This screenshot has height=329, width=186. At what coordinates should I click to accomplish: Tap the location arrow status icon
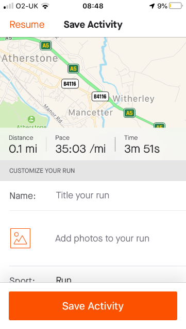click(x=152, y=6)
